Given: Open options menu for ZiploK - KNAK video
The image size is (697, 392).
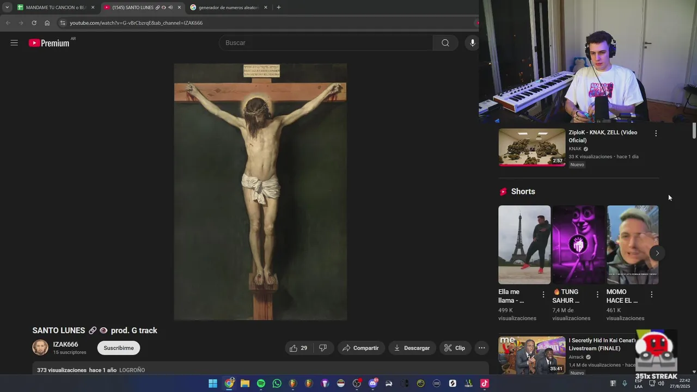Looking at the screenshot, I should [656, 133].
